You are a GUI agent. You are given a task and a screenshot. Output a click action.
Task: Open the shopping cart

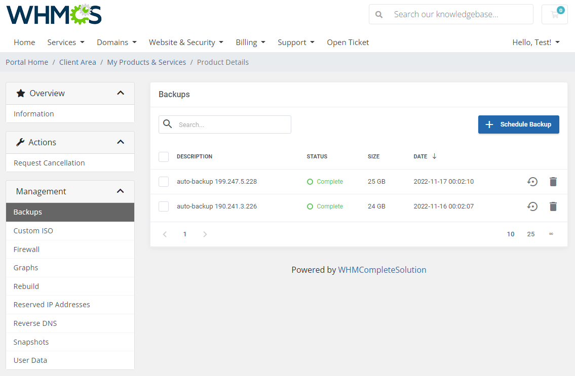(554, 14)
